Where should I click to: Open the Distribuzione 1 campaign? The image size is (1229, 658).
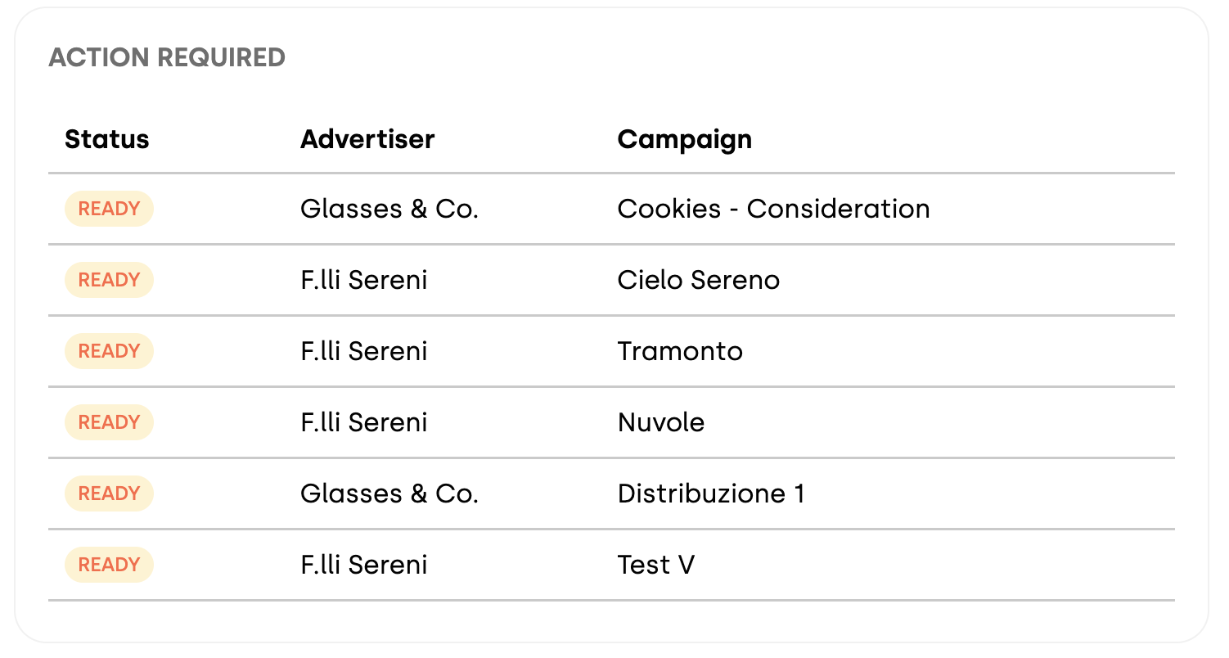pos(711,493)
